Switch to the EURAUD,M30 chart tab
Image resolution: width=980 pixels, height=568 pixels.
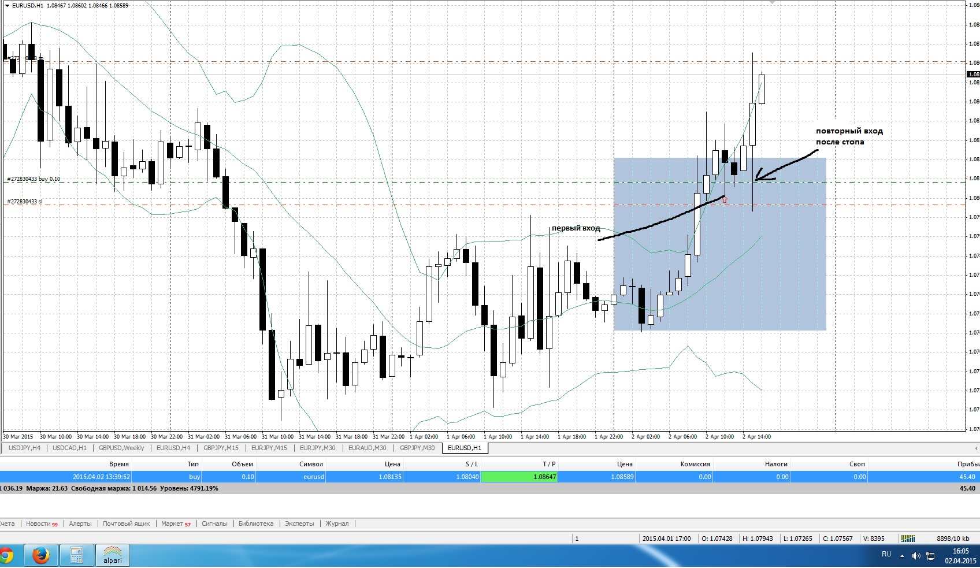[x=367, y=448]
